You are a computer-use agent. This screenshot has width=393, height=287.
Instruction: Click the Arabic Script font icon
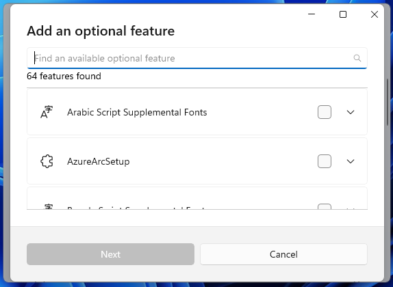click(x=47, y=112)
